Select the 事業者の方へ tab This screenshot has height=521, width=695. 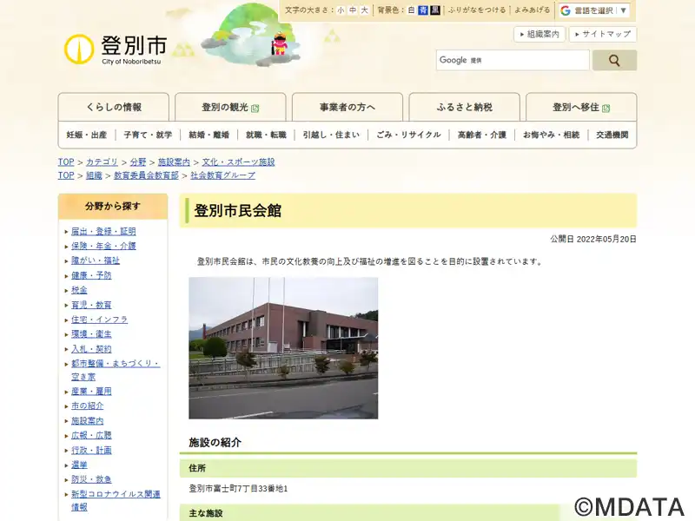click(347, 108)
